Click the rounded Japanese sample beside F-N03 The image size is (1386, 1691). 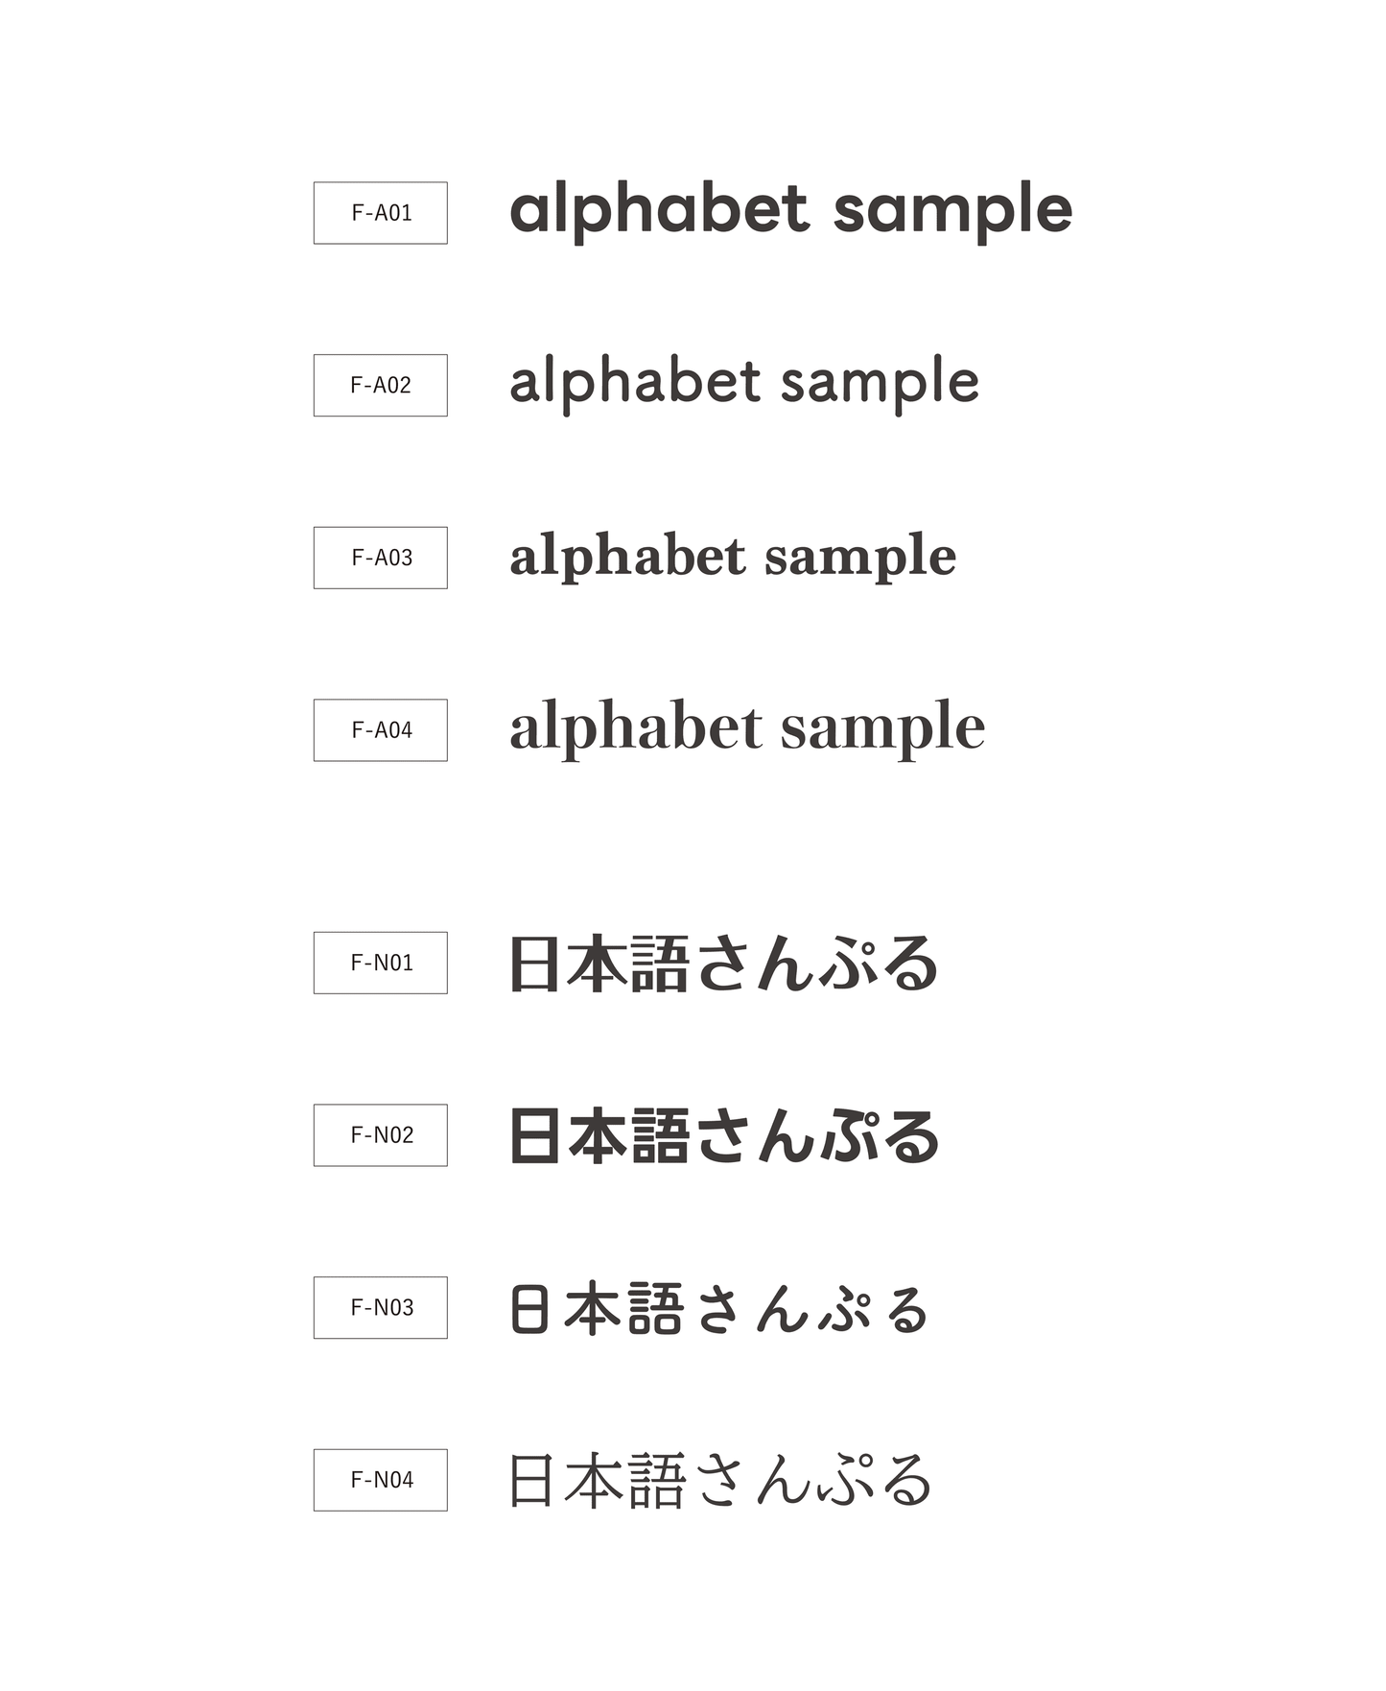(x=718, y=1309)
